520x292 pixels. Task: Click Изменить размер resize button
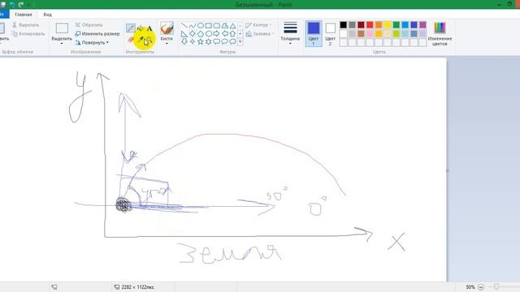[97, 34]
